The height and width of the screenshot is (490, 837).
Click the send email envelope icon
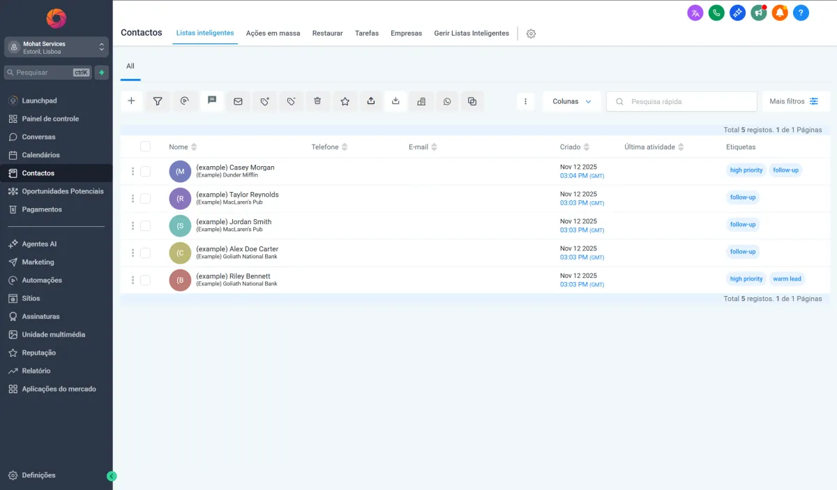pyautogui.click(x=238, y=101)
